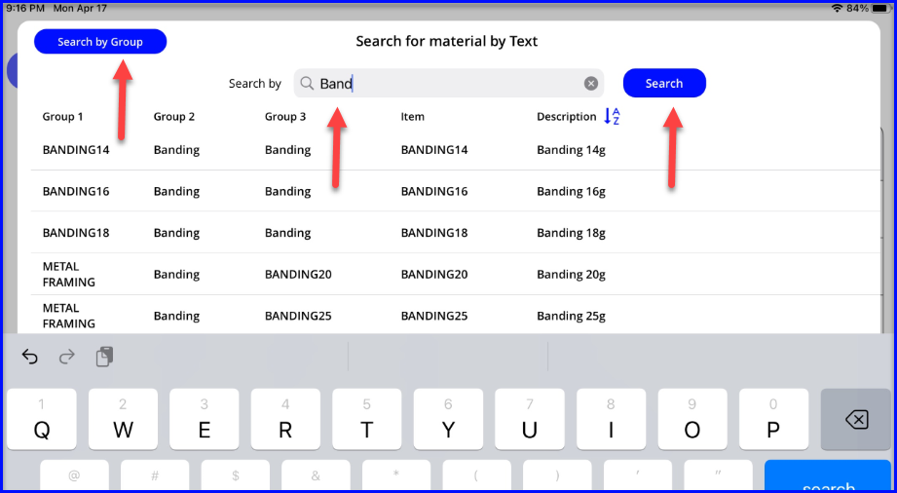Image resolution: width=897 pixels, height=493 pixels.
Task: Click BANDING16 in the Item column
Action: (434, 191)
